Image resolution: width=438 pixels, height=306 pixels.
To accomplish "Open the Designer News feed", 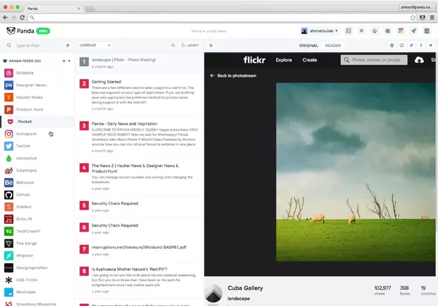I will [31, 85].
